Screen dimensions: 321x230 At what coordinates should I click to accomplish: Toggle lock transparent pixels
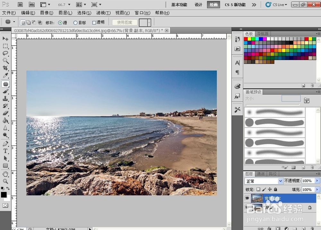coord(258,190)
